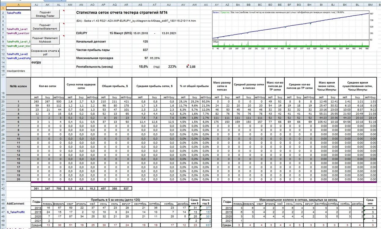This screenshot has height=229, width=381.
Task: Click the Подсчёт DetailedStatement button
Action: coord(46,27)
